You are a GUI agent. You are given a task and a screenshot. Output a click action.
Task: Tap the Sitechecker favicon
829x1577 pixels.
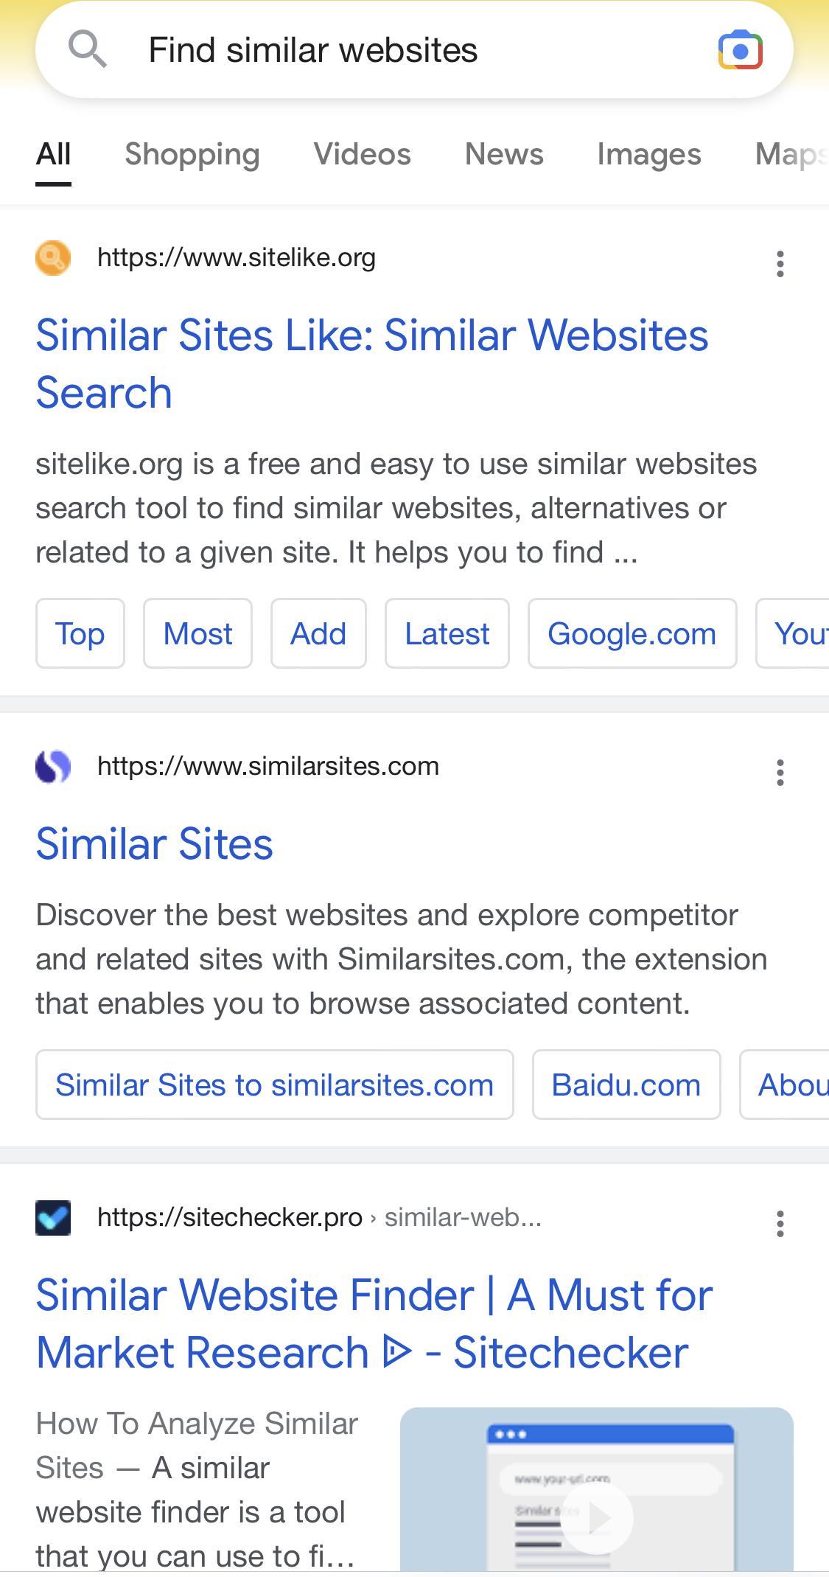click(x=53, y=1217)
